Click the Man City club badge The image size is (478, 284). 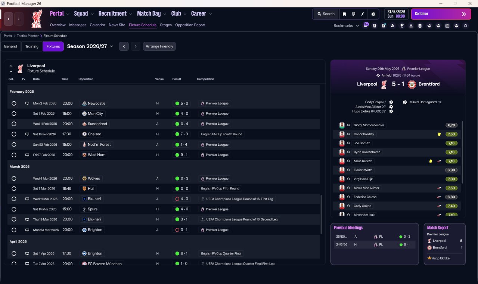(84, 114)
